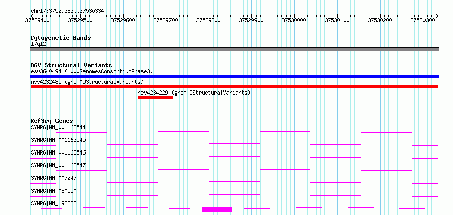Click ruler position 37530100

coord(337,20)
